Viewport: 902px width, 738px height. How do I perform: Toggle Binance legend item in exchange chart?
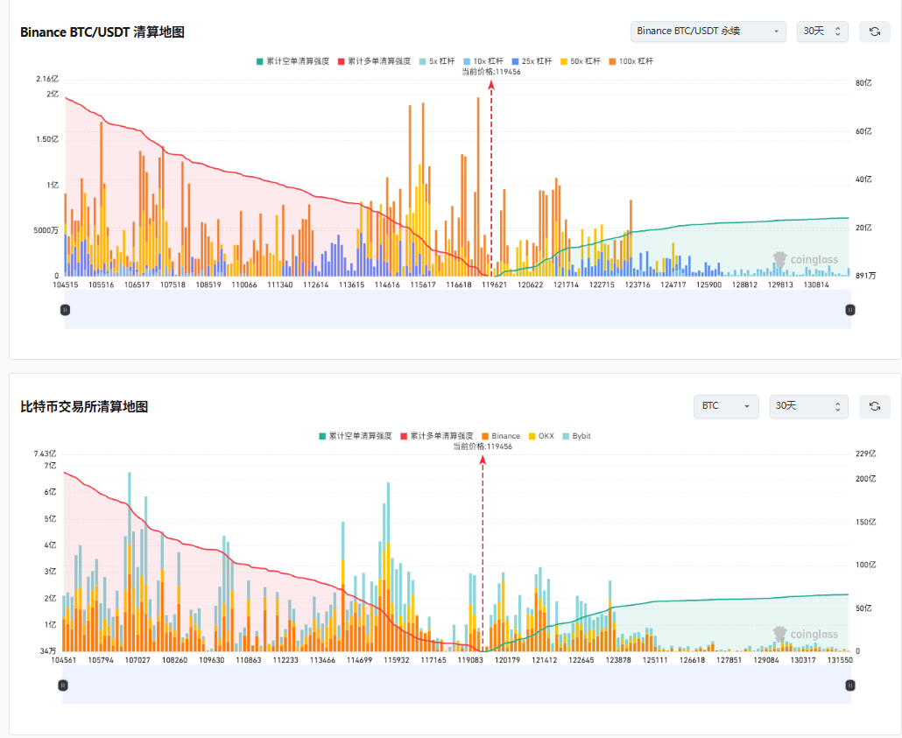[x=501, y=436]
